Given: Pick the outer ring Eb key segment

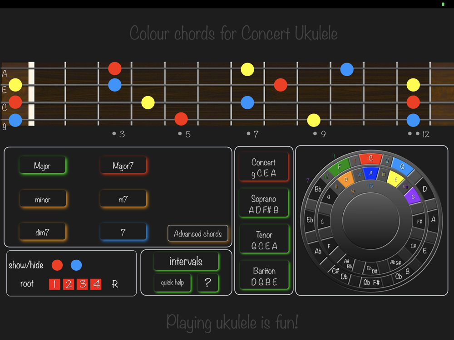Looking at the screenshot, I should (310, 220).
